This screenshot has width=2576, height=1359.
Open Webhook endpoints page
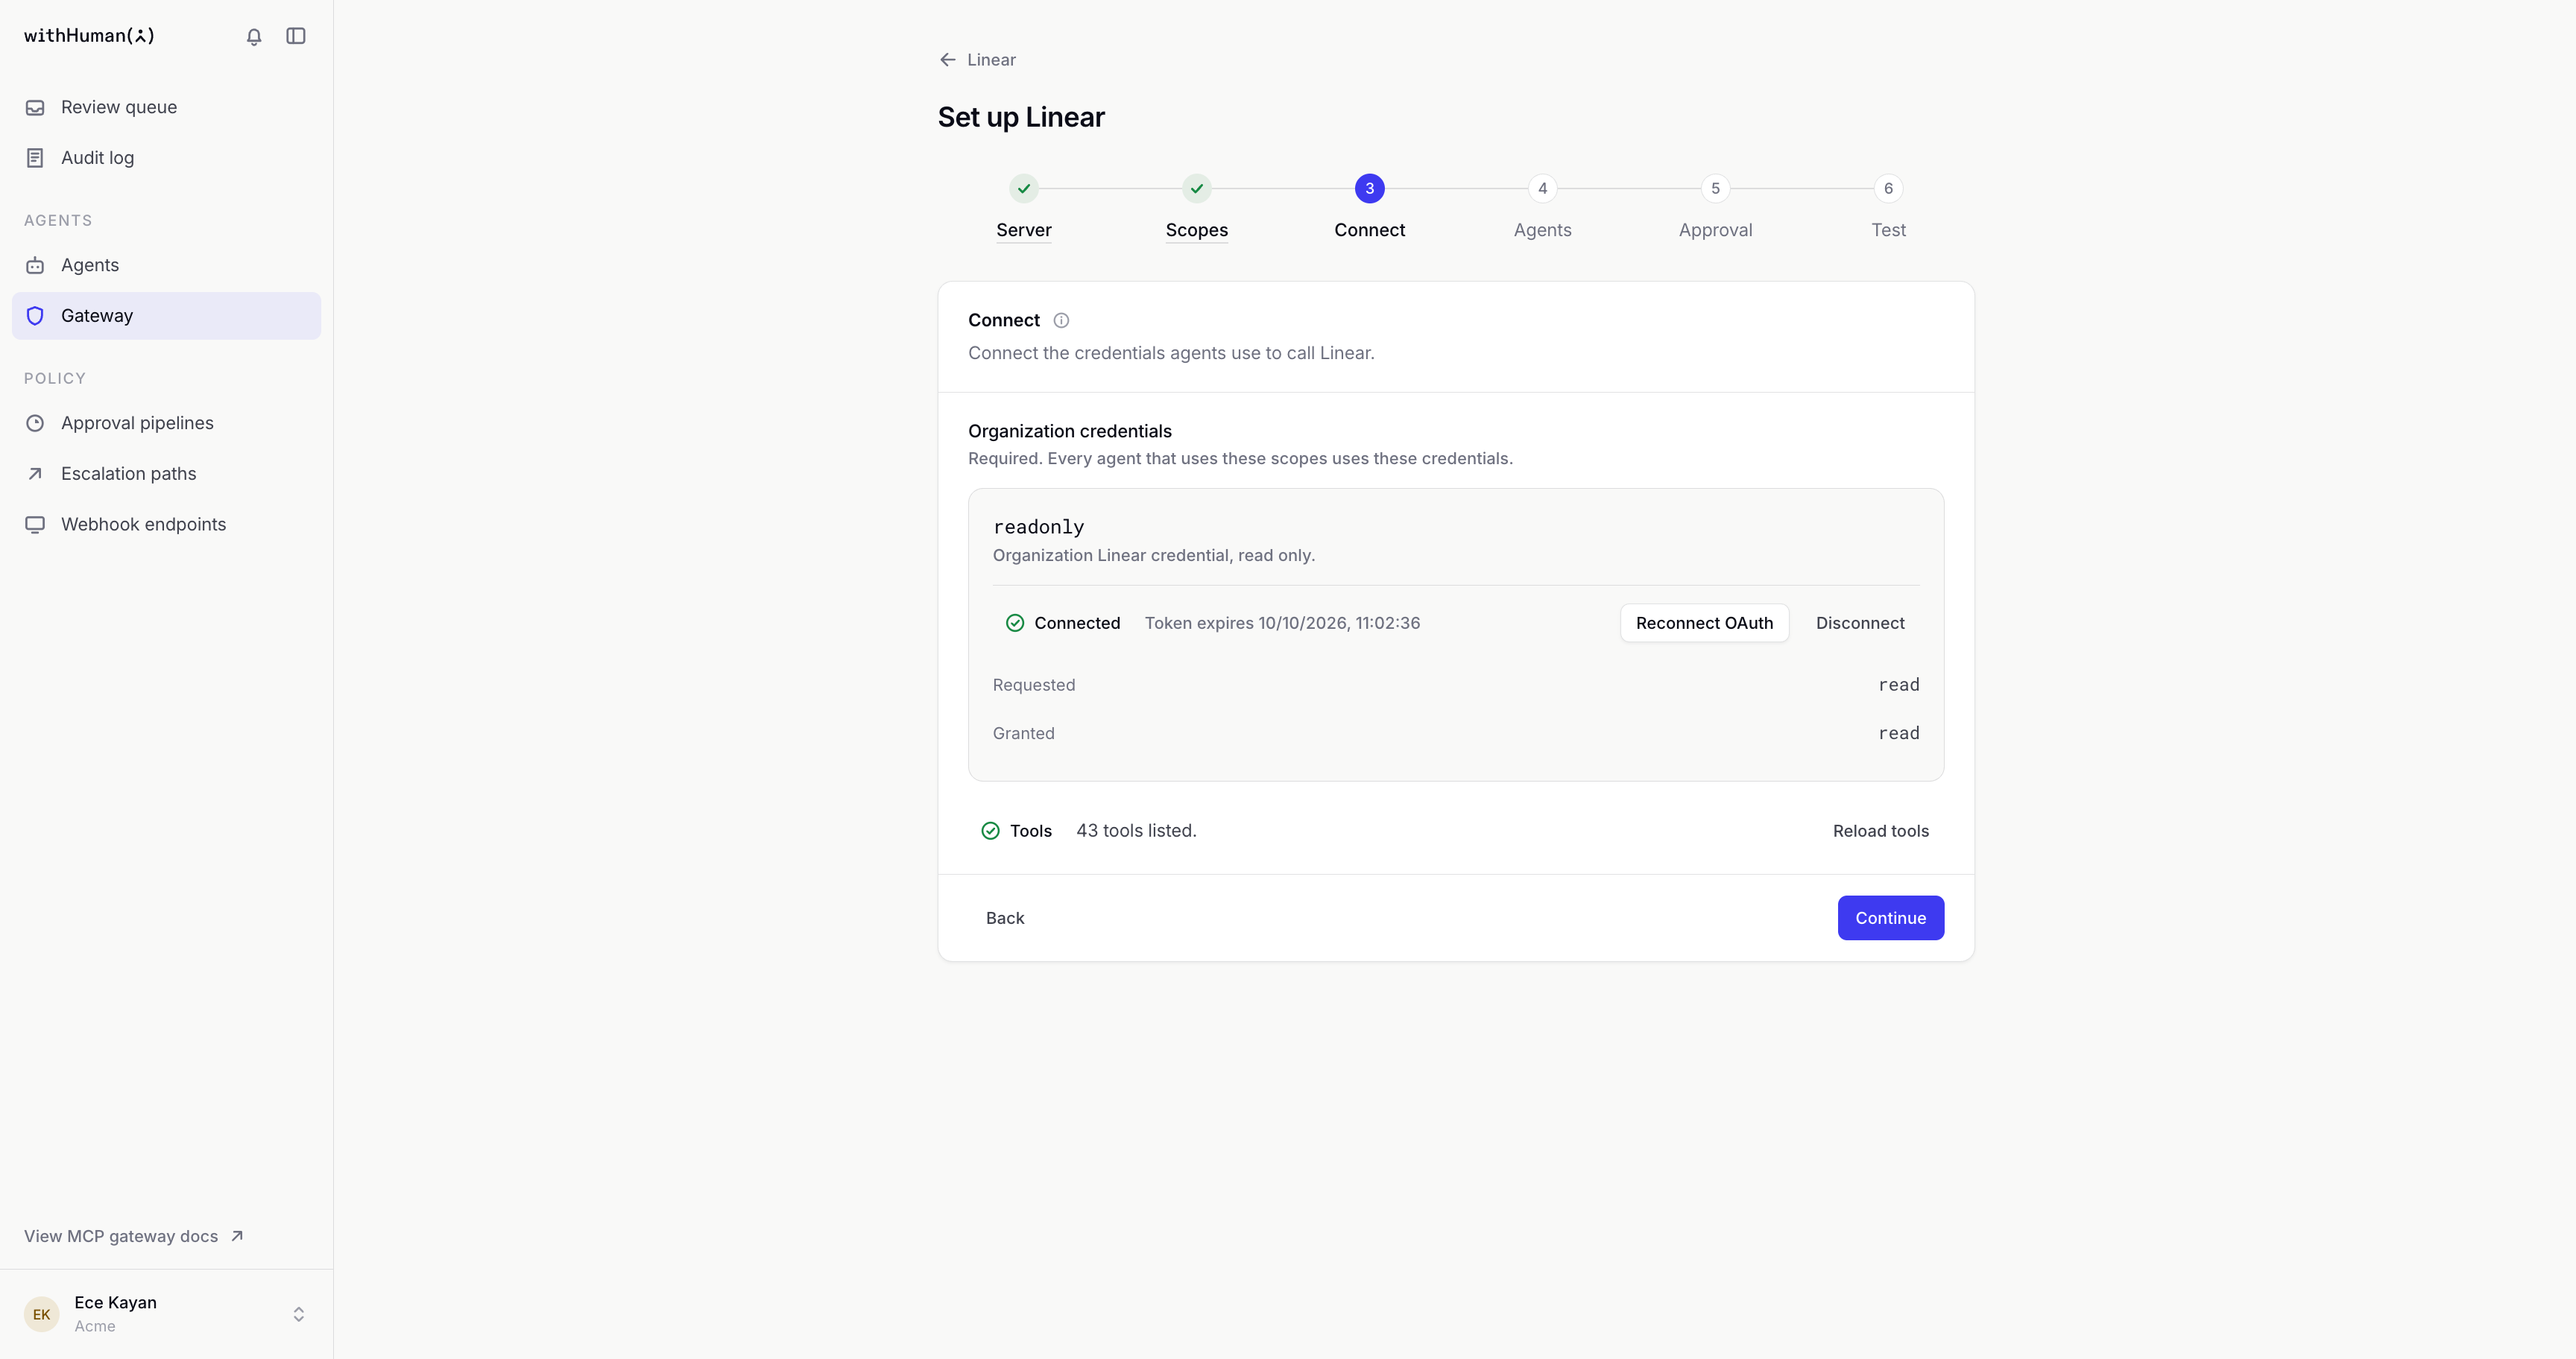tap(166, 525)
